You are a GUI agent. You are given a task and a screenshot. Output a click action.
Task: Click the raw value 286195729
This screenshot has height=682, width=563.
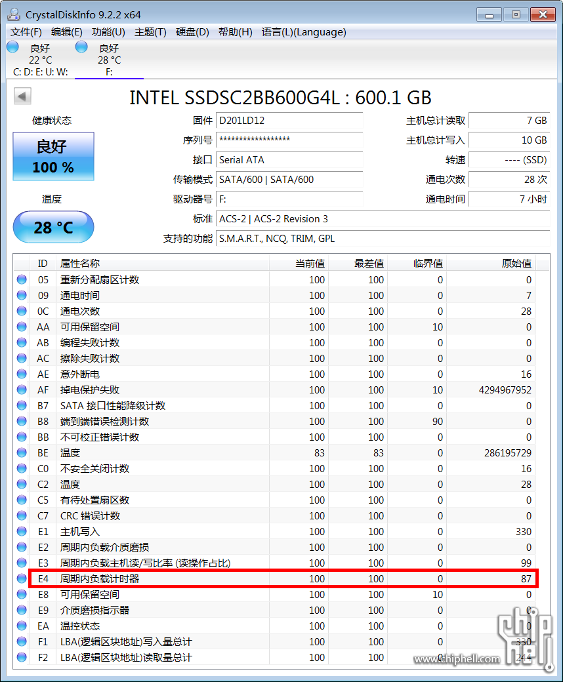click(508, 452)
